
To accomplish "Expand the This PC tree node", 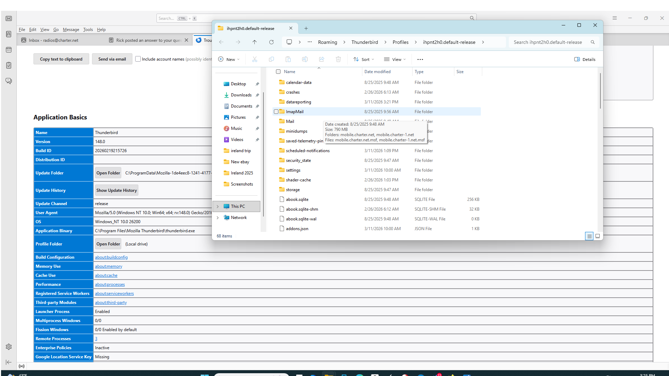I will point(218,206).
